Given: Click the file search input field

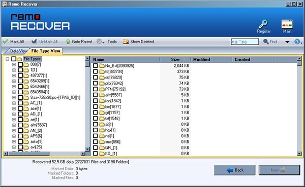Looking at the screenshot, I should (245, 42).
